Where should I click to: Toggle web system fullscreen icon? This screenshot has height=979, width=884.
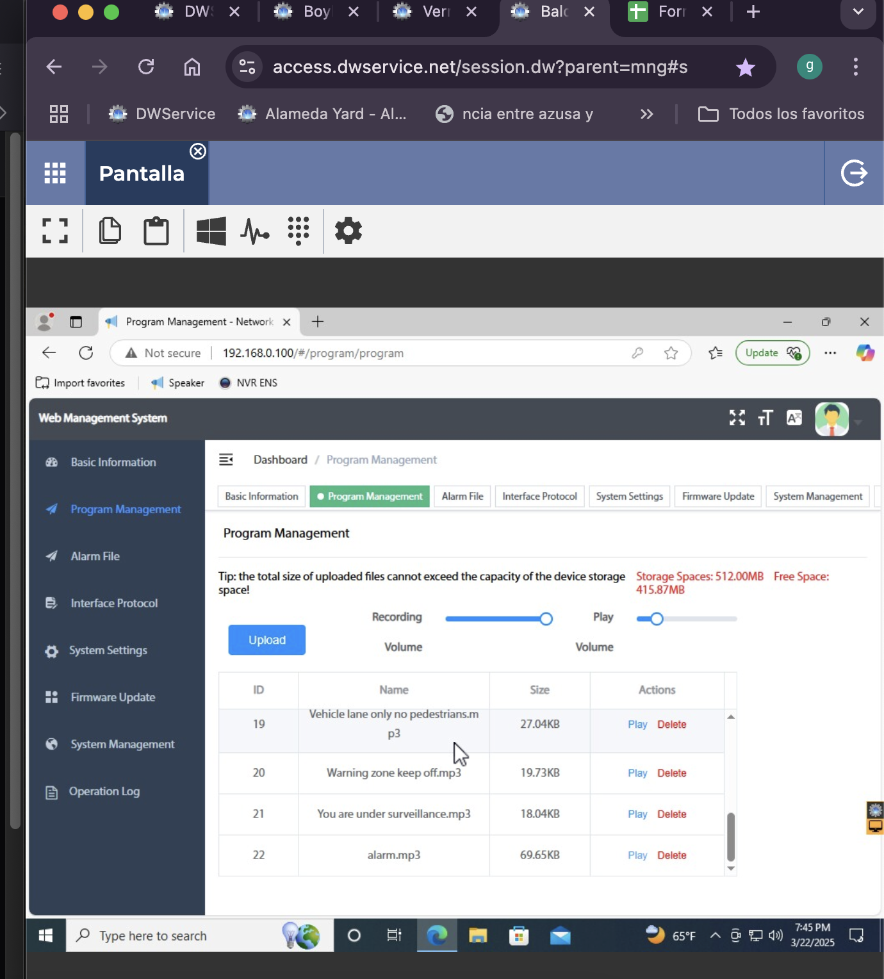click(x=737, y=418)
